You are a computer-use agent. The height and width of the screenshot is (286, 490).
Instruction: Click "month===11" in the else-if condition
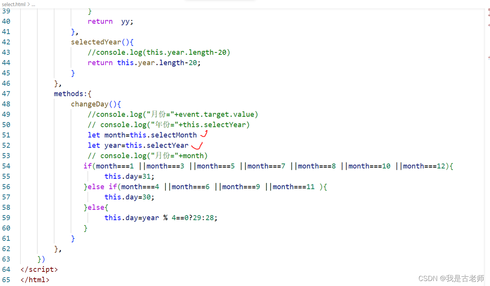(294, 187)
